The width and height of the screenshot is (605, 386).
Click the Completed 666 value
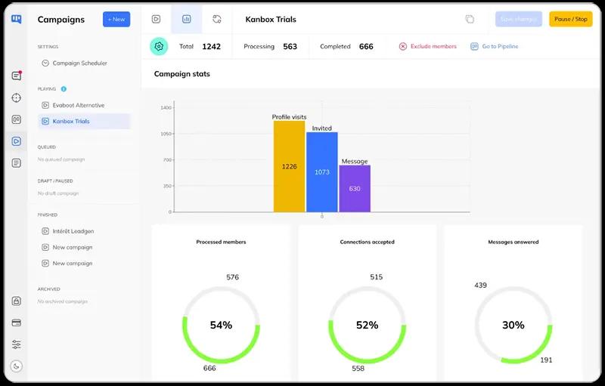pos(366,47)
